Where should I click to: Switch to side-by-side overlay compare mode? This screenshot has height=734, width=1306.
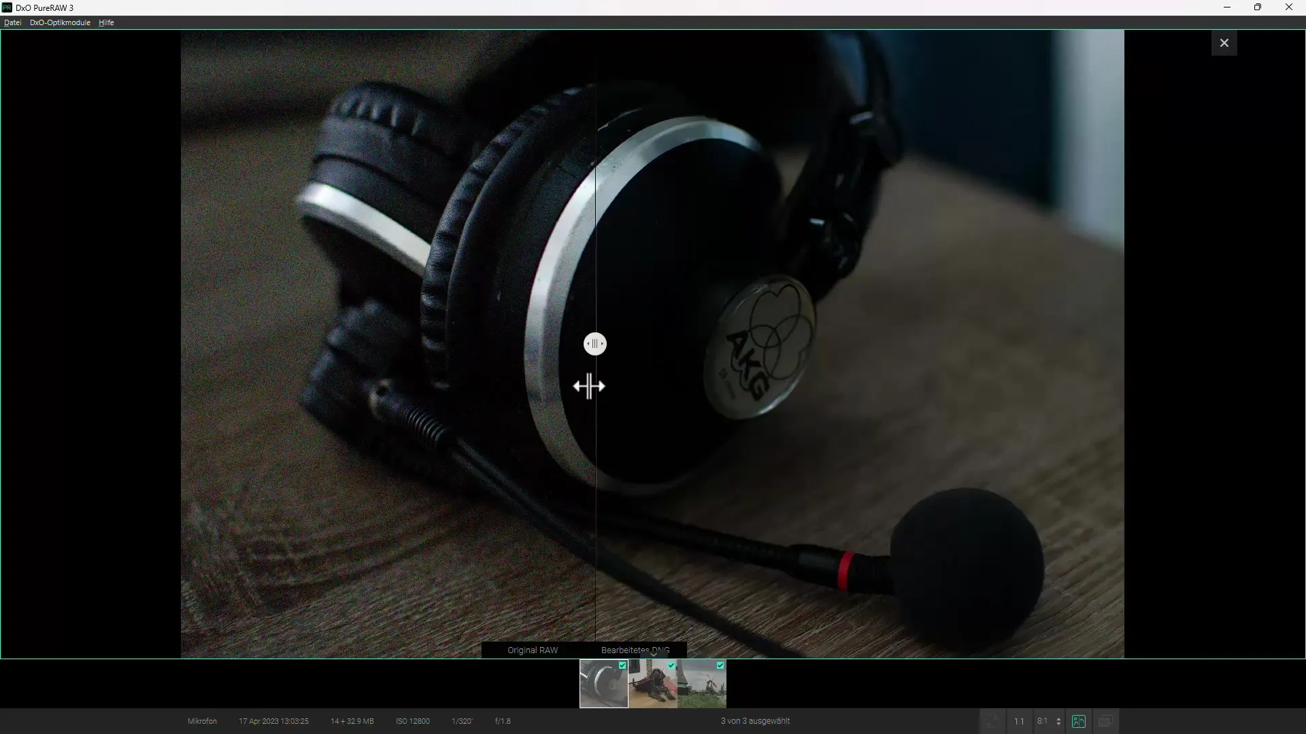tap(1105, 721)
